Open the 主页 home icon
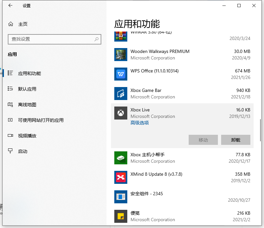264x228 pixels. click(11, 24)
